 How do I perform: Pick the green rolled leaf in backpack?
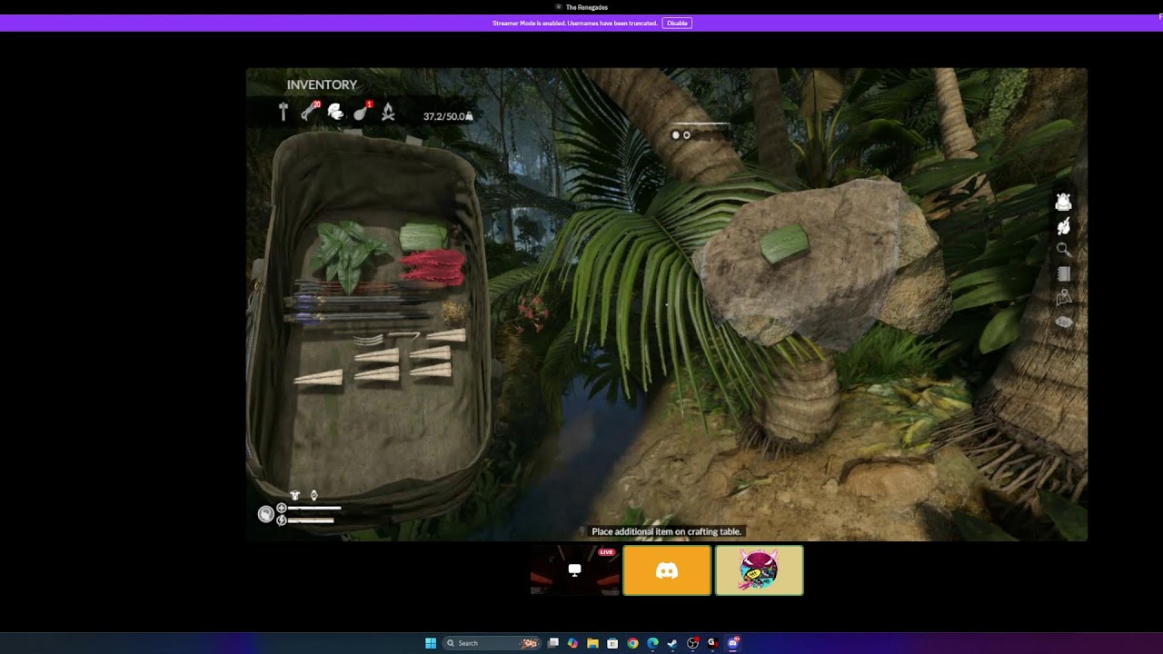coord(423,236)
